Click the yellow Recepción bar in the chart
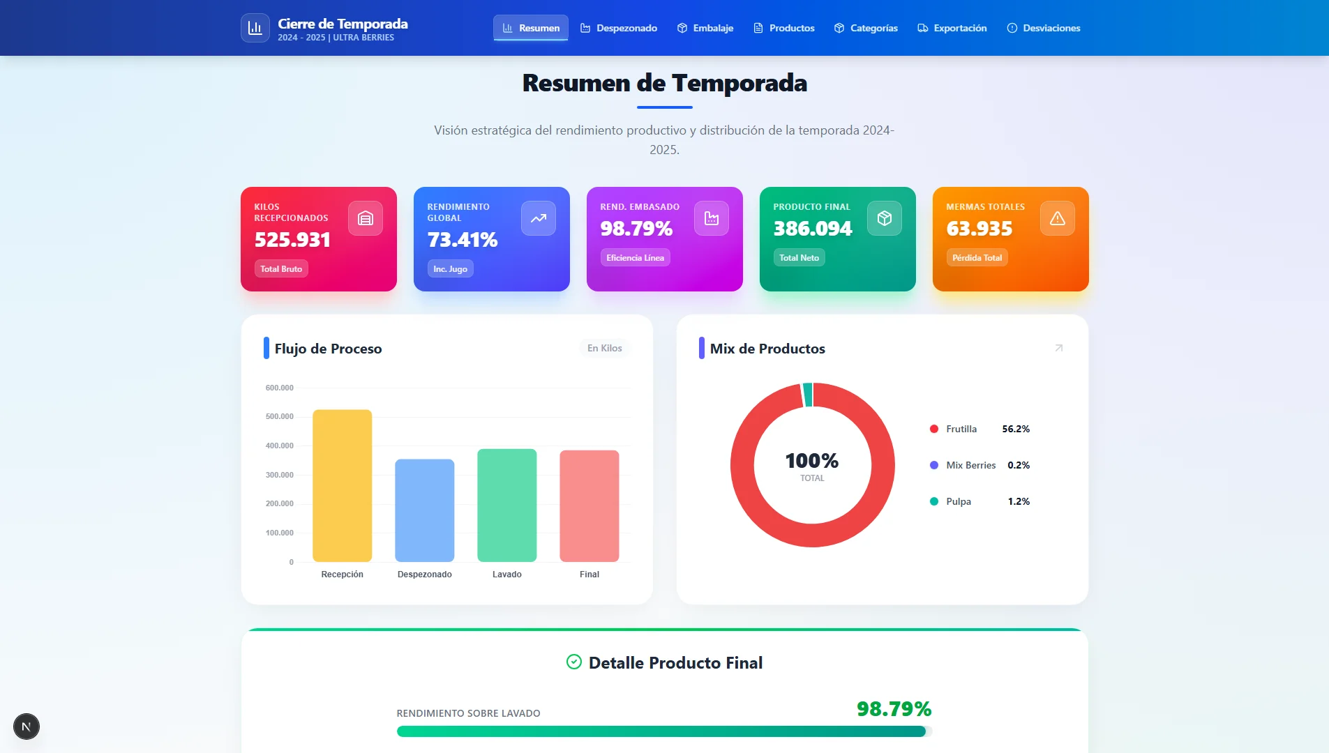Viewport: 1329px width, 753px height. click(x=343, y=485)
